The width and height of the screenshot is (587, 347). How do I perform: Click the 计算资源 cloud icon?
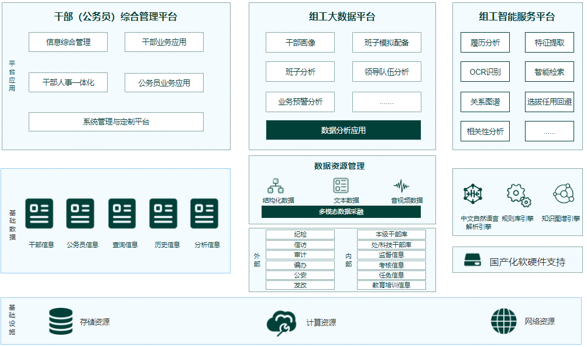tap(282, 322)
